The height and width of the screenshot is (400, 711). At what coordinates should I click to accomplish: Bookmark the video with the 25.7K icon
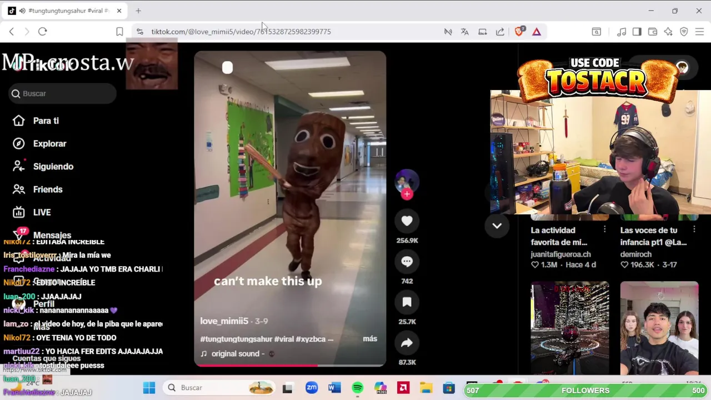pyautogui.click(x=407, y=302)
